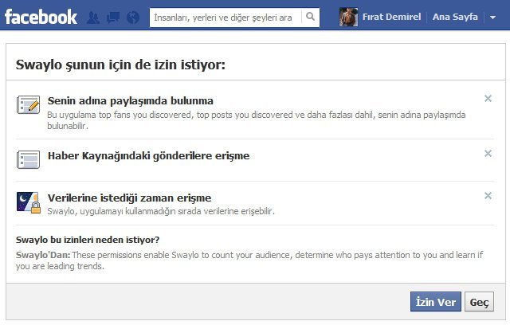Click the Facebook logo
510x329 pixels.
pos(41,17)
